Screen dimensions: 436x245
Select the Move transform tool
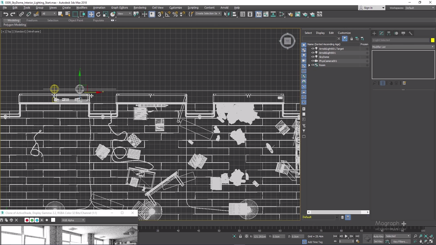tap(91, 14)
